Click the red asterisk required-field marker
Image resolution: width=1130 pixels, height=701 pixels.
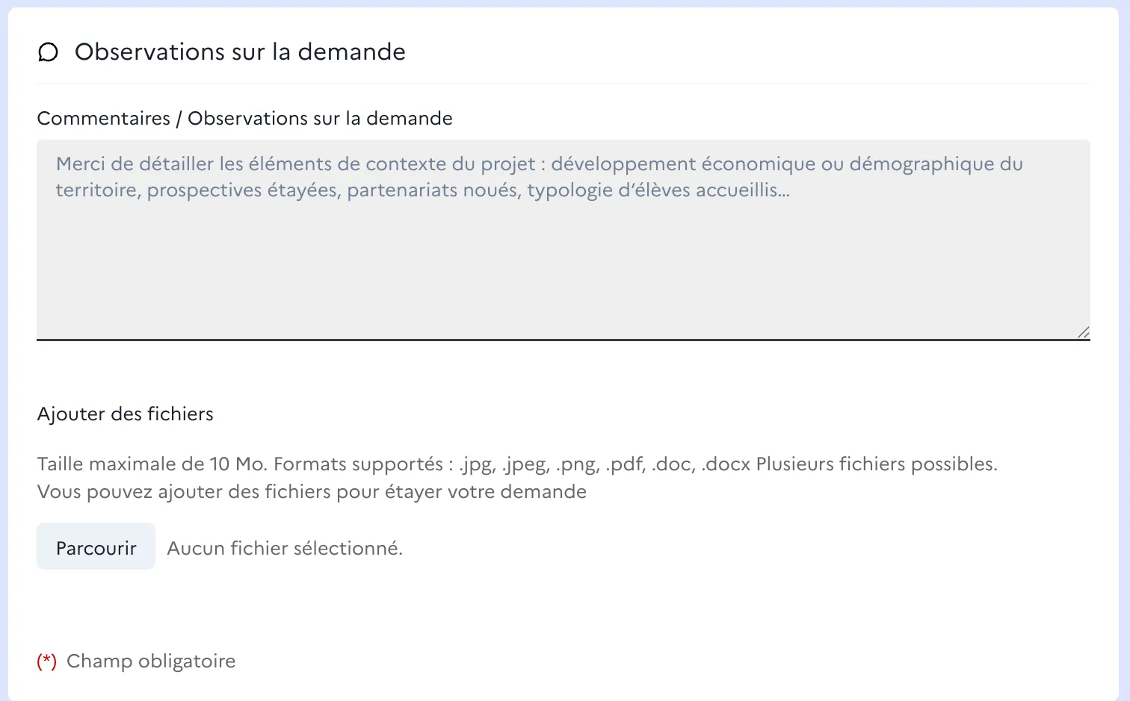(47, 661)
